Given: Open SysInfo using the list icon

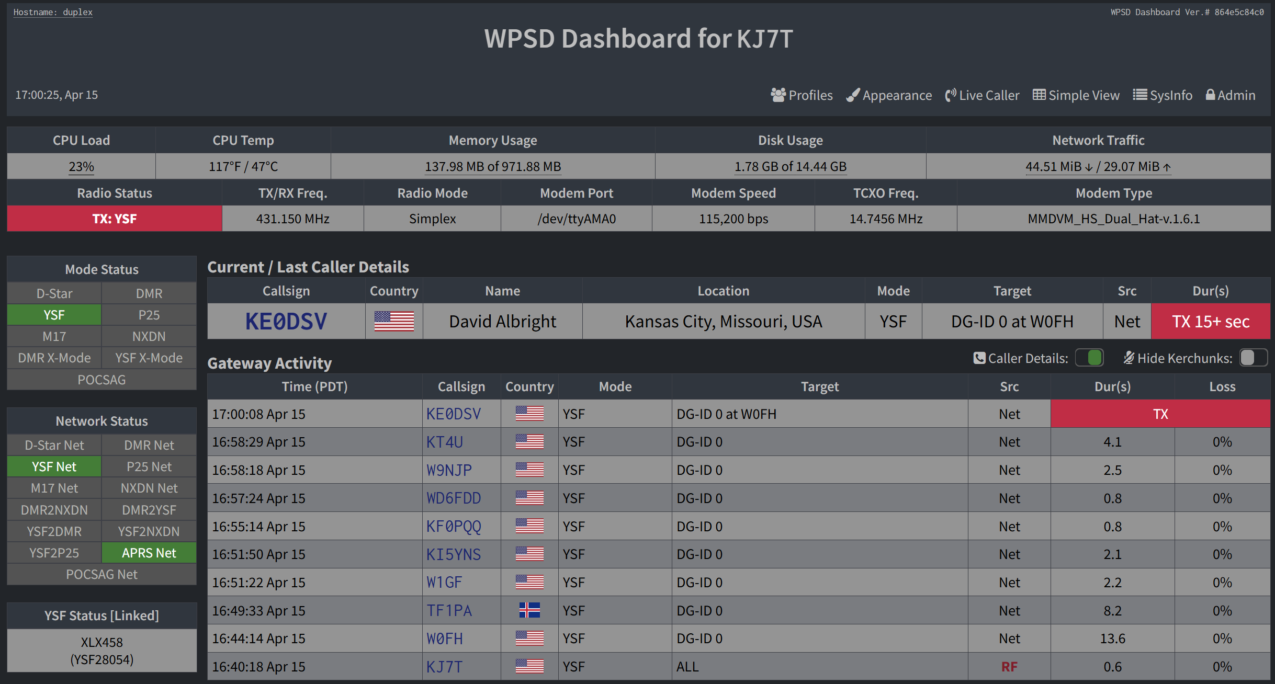Looking at the screenshot, I should point(1139,95).
